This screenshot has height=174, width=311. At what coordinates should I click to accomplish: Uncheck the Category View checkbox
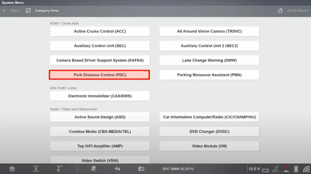click(x=28, y=11)
